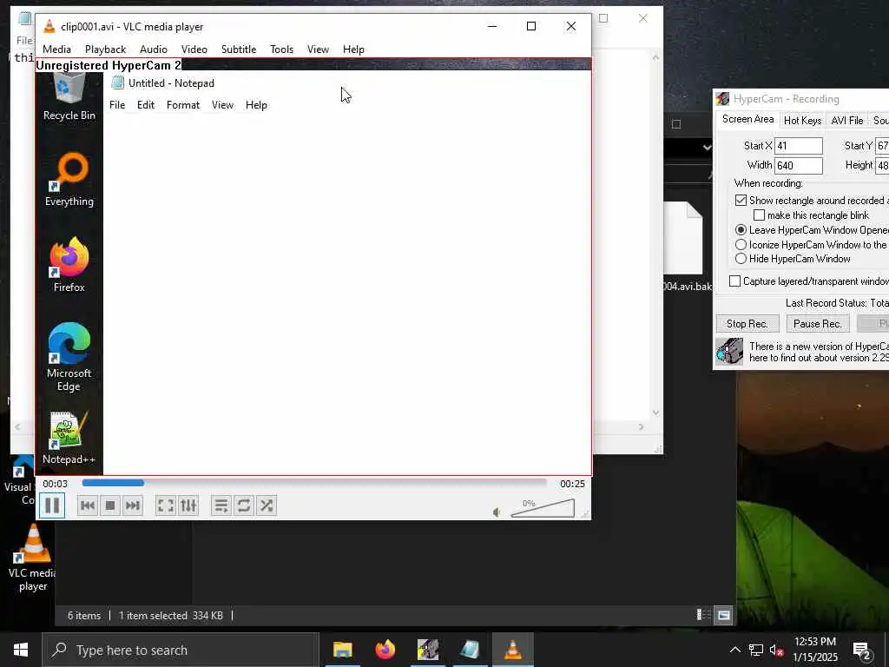Open File Explorer from the taskbar
Viewport: 889px width, 667px height.
pyautogui.click(x=342, y=650)
